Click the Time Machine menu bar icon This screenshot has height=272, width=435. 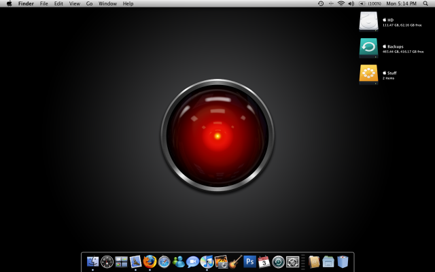321,3
